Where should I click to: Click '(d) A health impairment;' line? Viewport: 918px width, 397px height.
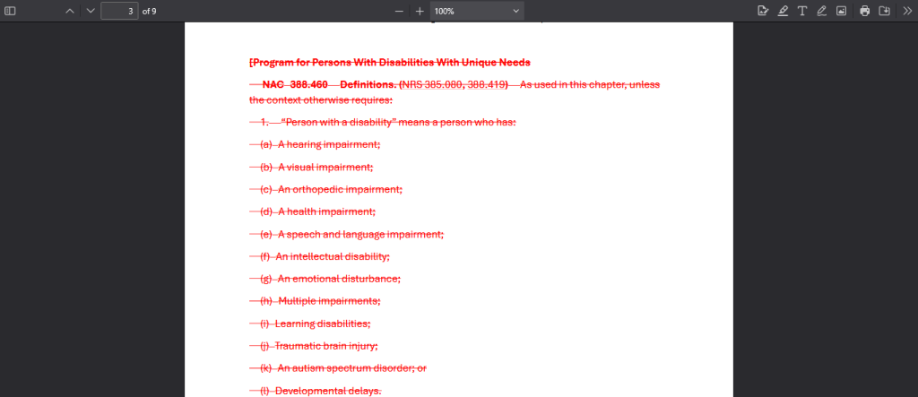317,211
